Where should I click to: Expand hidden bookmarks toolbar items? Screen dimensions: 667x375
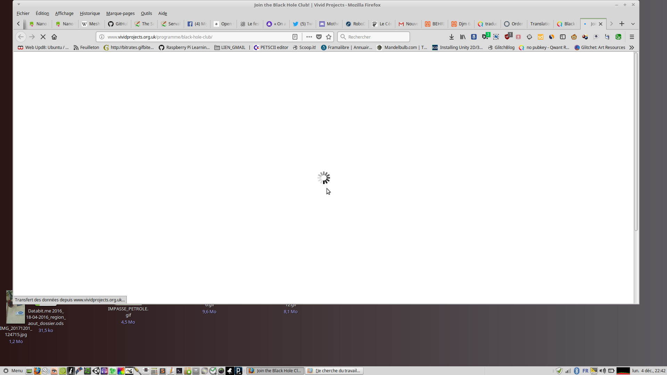pos(632,48)
